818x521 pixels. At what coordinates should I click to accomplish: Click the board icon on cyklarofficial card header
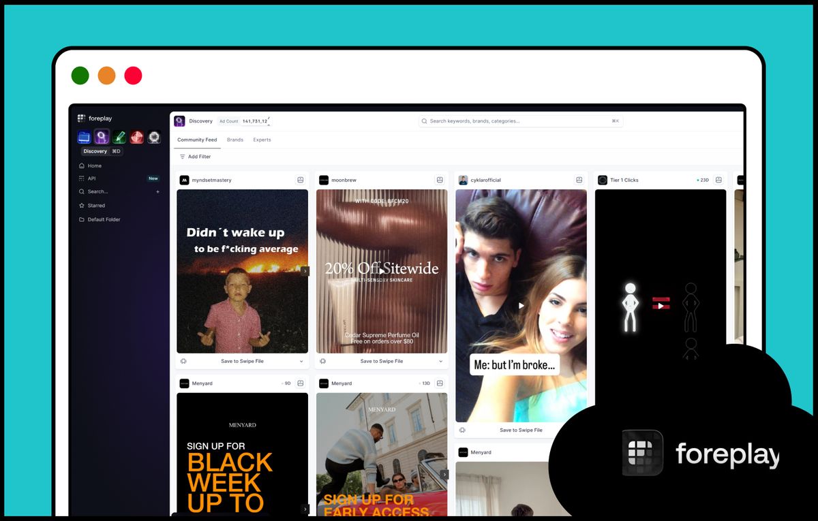[x=579, y=180]
